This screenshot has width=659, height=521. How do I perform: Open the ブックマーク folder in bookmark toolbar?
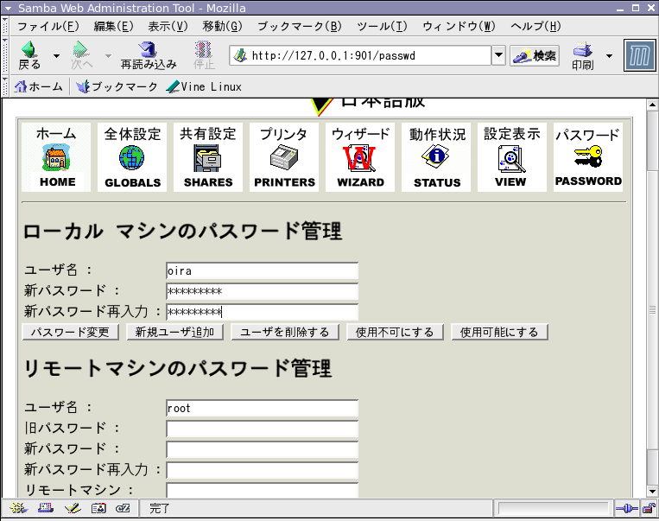point(117,86)
